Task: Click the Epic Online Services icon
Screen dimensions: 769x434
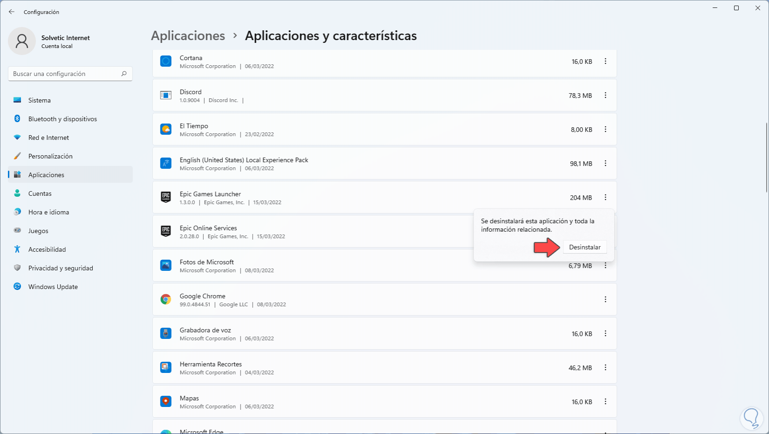Action: [x=166, y=231]
